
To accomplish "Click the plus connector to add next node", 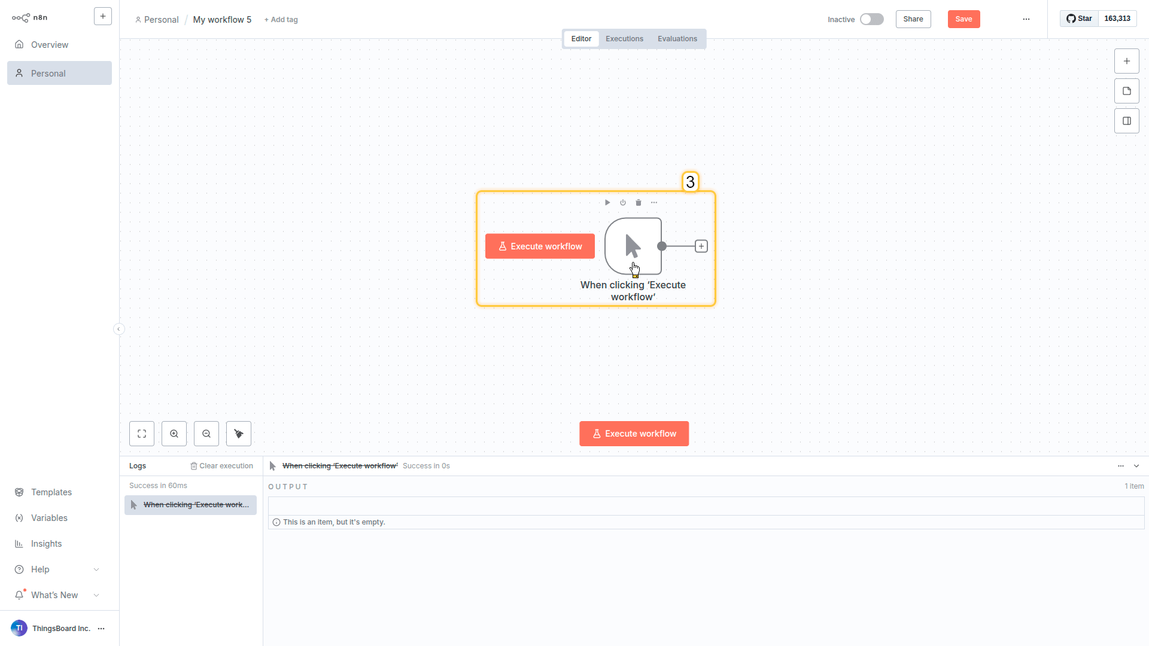I will click(701, 246).
